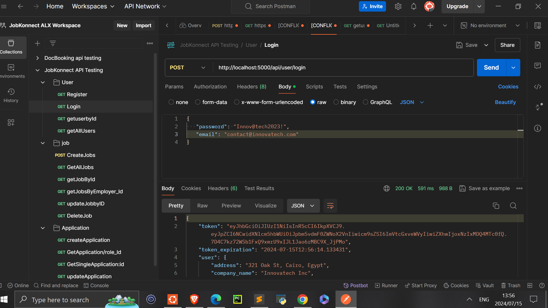The image size is (548, 308).
Task: Click the request URL field
Action: click(x=343, y=68)
